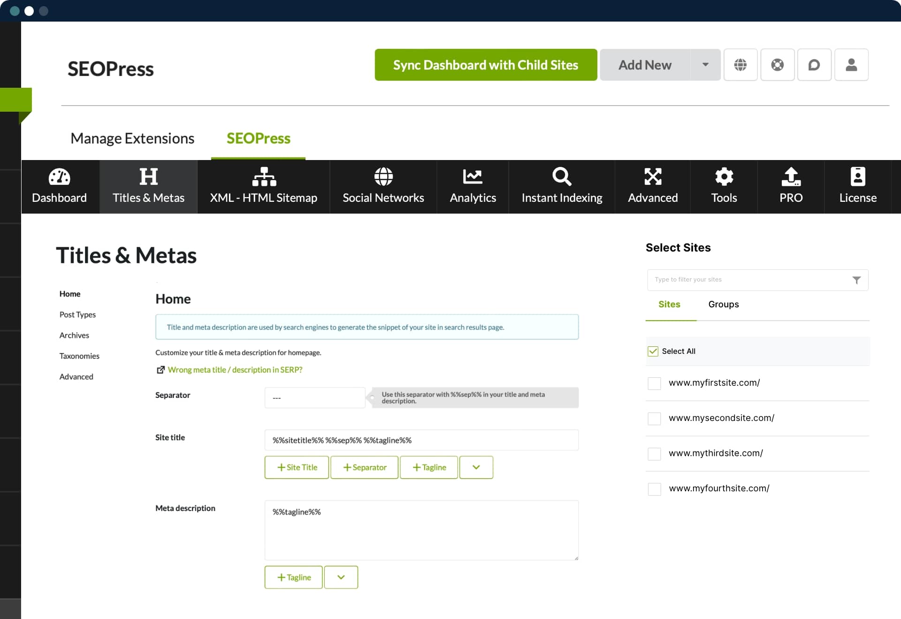This screenshot has height=619, width=901.
Task: Open the Add New dropdown menu
Action: [x=704, y=64]
